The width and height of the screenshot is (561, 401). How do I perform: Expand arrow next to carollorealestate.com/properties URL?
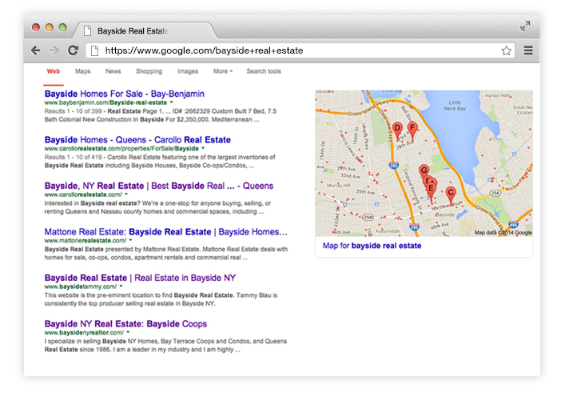tap(203, 148)
